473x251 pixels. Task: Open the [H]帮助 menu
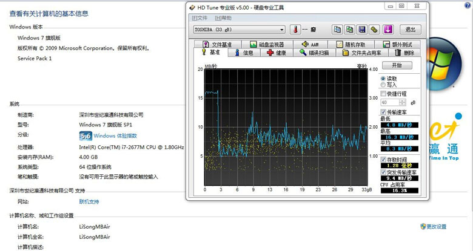pyautogui.click(x=223, y=18)
